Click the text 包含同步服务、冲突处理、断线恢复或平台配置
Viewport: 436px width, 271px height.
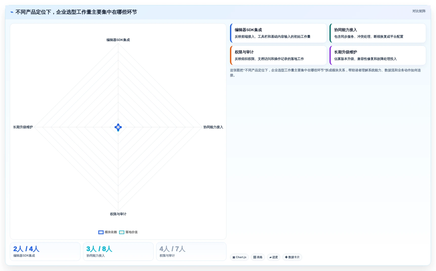(369, 37)
